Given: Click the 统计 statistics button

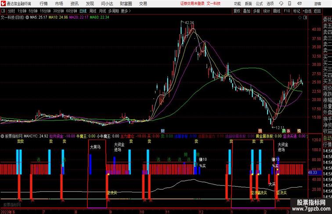Looking at the screenshot, I should [x=267, y=11].
